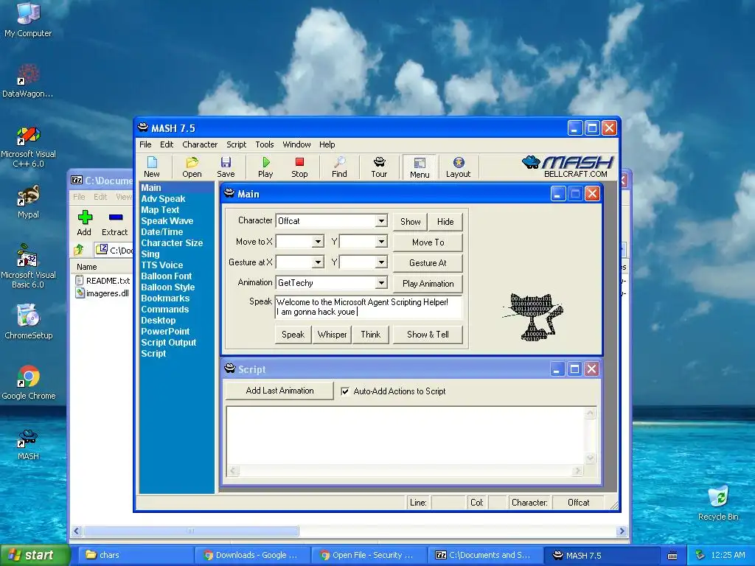Screen dimensions: 755x566
Task: Open the Character menu
Action: [x=200, y=144]
